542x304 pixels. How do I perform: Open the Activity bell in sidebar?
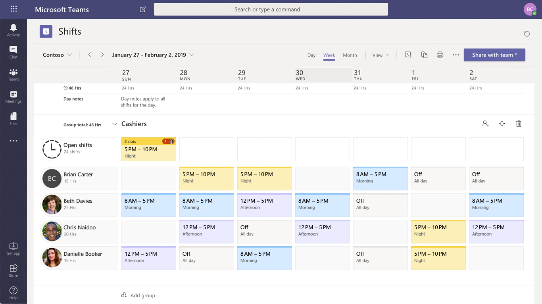click(x=13, y=30)
